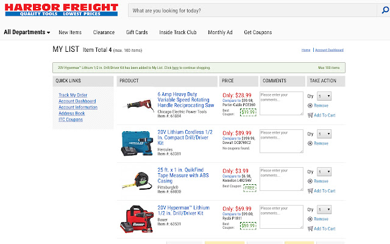Click remove icon for the Reciprocating Saw
Screen dimensions: 390x244
tap(310, 106)
